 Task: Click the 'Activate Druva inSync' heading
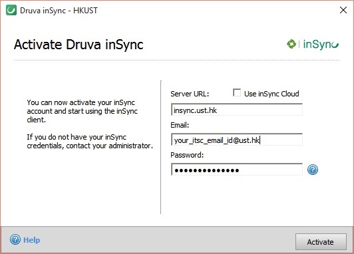(79, 45)
